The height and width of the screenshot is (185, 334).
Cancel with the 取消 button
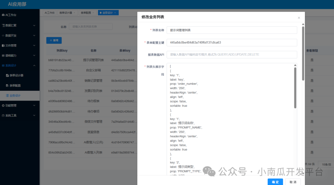click(293, 182)
